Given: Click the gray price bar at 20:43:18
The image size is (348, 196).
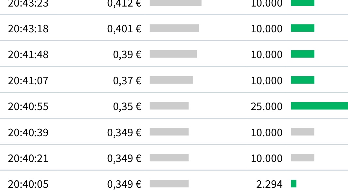Looking at the screenshot, I should click(174, 28).
